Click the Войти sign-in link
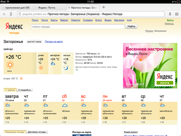The width and height of the screenshot is (181, 136). (170, 20)
